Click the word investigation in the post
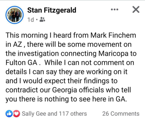 (x=38, y=54)
